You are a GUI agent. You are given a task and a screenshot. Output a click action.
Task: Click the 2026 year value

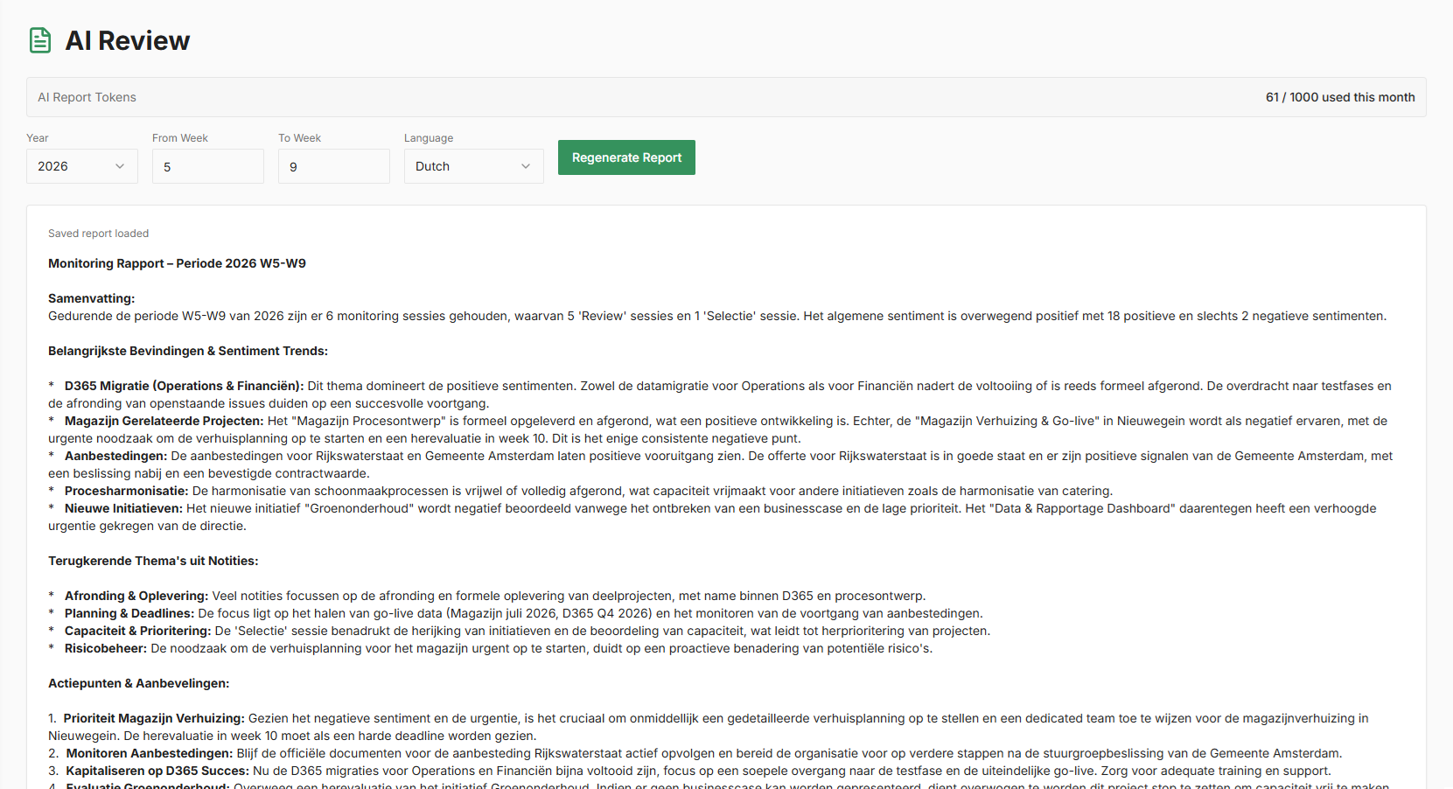[x=54, y=166]
